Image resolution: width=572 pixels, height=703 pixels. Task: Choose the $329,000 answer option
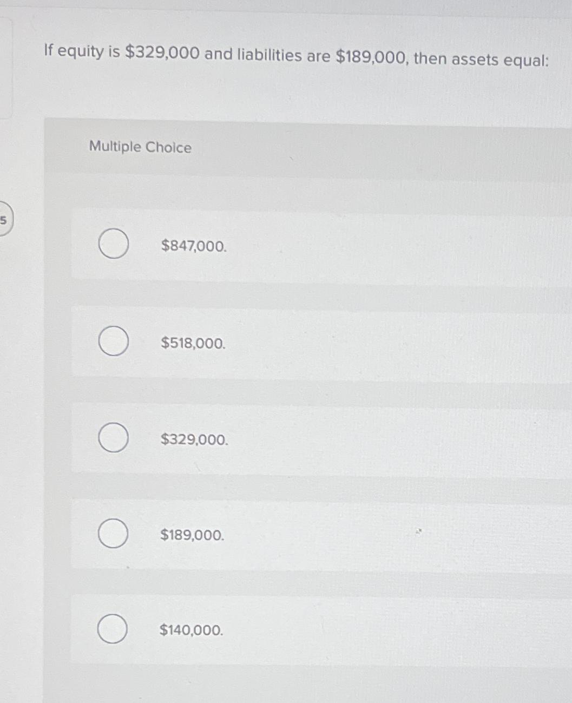(113, 437)
